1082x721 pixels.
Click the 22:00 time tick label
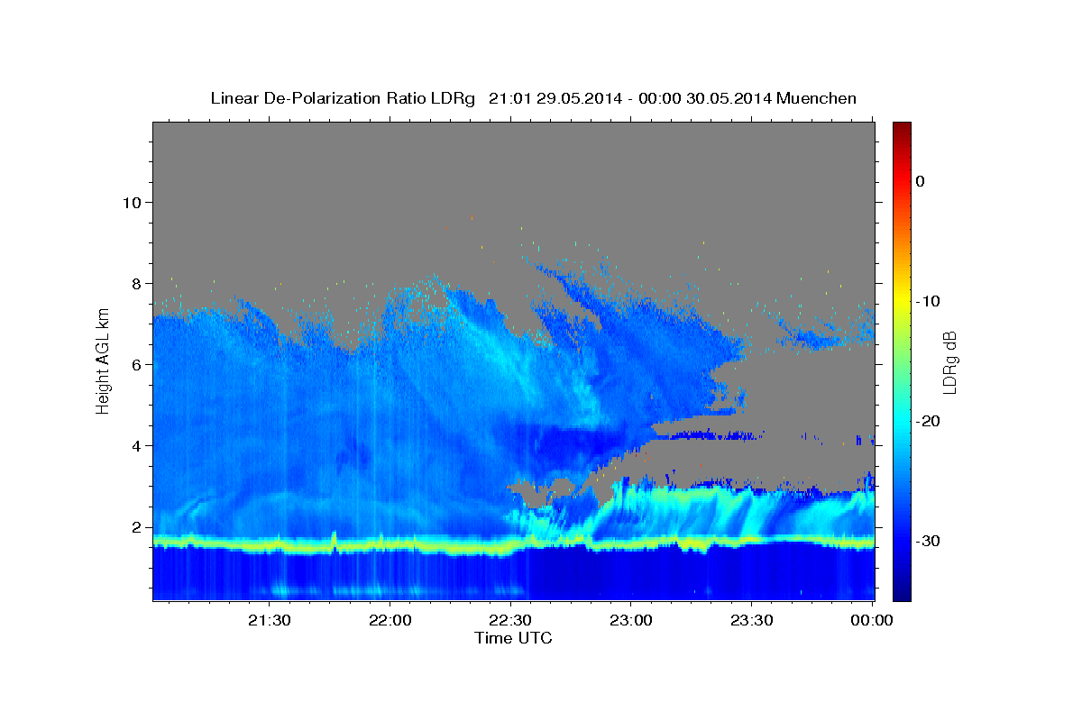(390, 621)
